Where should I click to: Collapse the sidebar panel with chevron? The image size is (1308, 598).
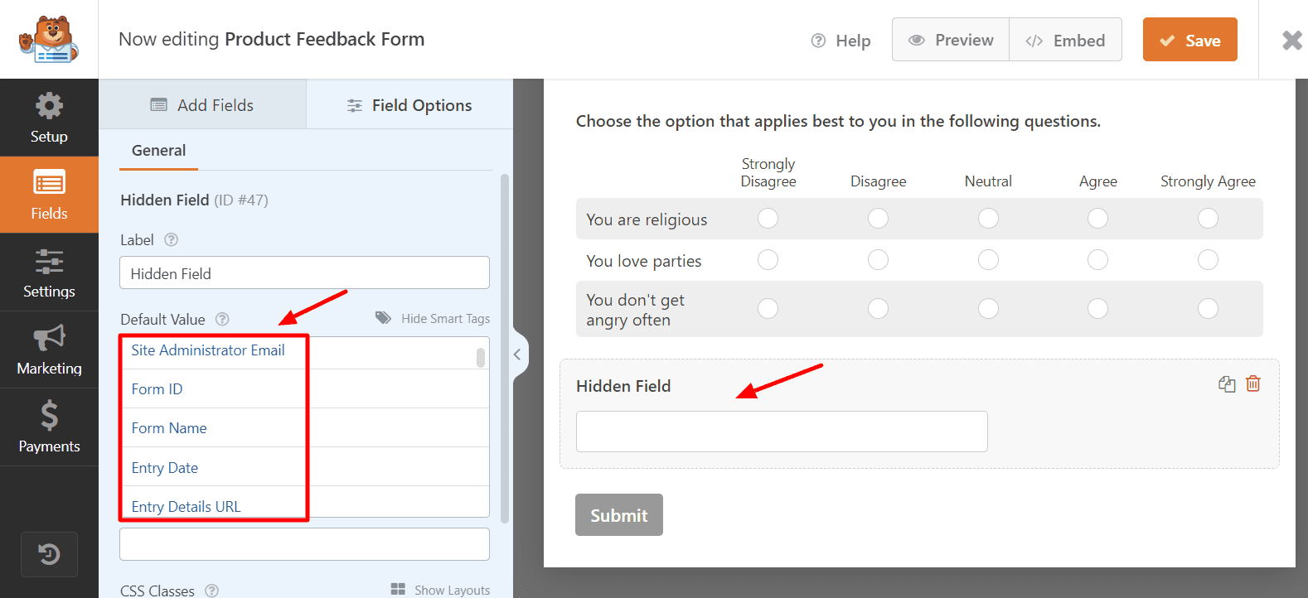[517, 354]
